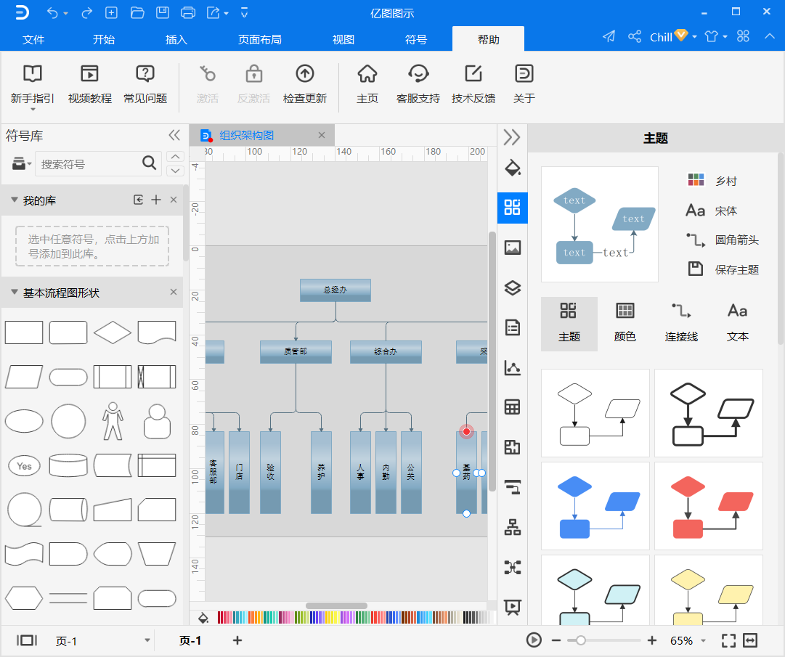
Task: Open 视频教程 video tutorials
Action: tap(89, 85)
